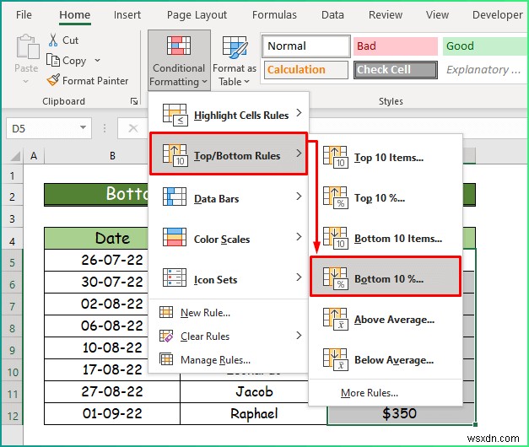Open the Data tab
The height and width of the screenshot is (447, 529).
pos(332,15)
